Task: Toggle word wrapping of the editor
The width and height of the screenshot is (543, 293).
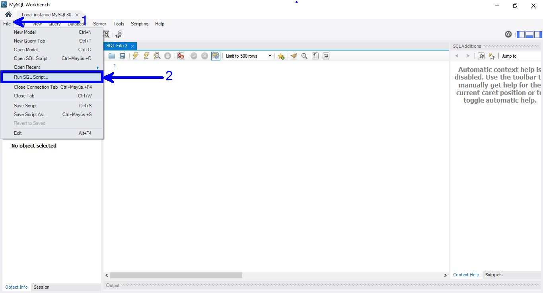Action: (x=325, y=56)
